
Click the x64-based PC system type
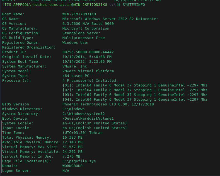pos(76,76)
